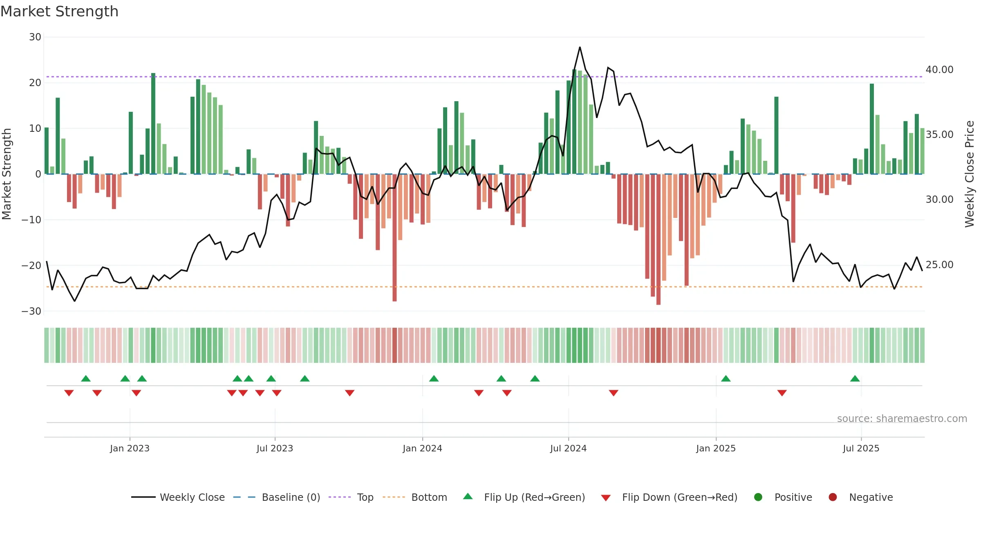
Task: Toggle the Bottom legend entry
Action: point(415,497)
